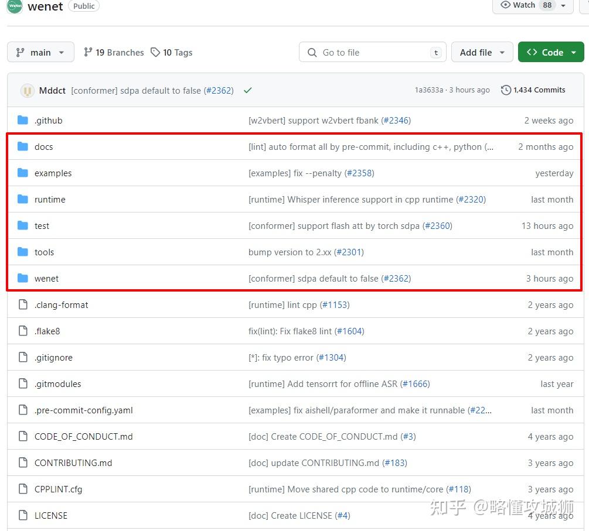Click the WeNet repository logo avatar
Screen dimensions: 589x531
(x=15, y=6)
